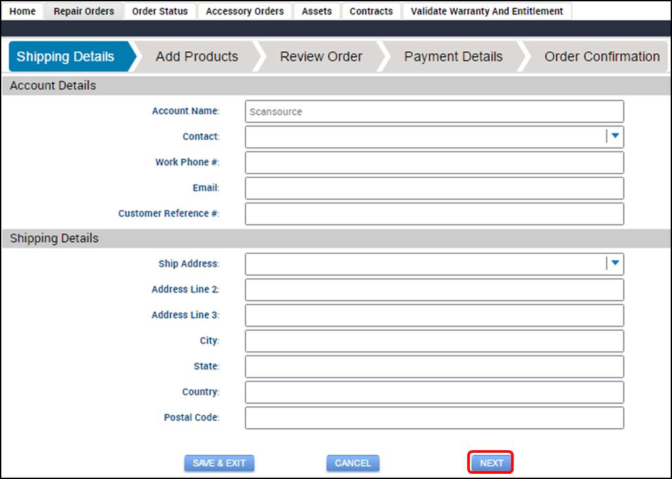Click the Contact label
The width and height of the screenshot is (672, 479).
pyautogui.click(x=201, y=136)
